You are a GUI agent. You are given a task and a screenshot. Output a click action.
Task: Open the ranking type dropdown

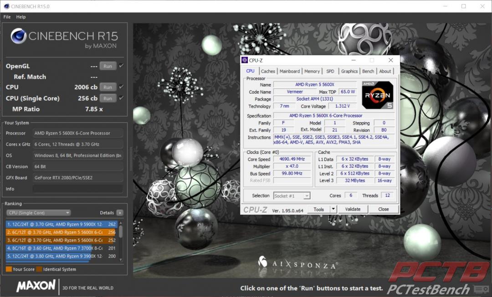point(38,213)
